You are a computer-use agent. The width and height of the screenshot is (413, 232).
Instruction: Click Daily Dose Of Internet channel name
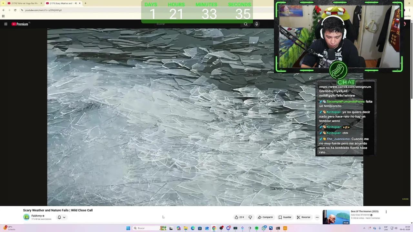pyautogui.click(x=360, y=215)
